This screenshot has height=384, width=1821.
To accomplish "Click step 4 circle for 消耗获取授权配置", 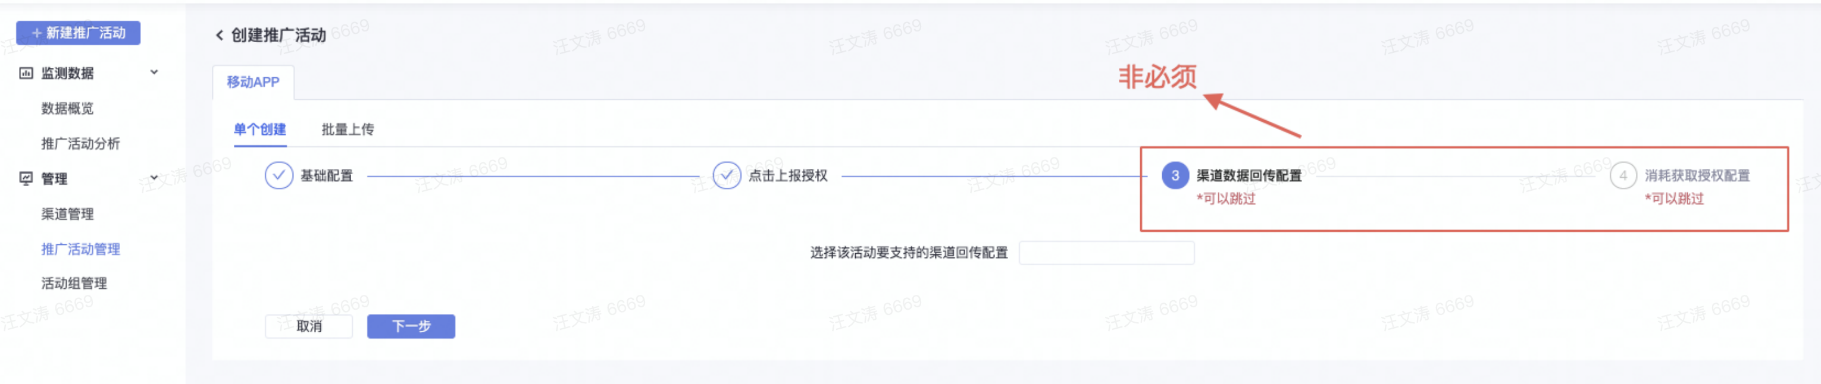I will pyautogui.click(x=1623, y=175).
